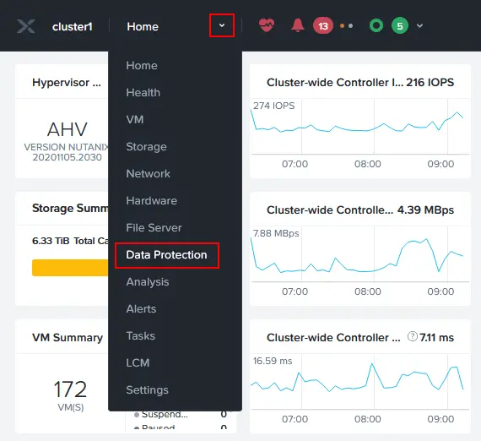Click the VM Summary heading
481x441 pixels.
(x=68, y=337)
